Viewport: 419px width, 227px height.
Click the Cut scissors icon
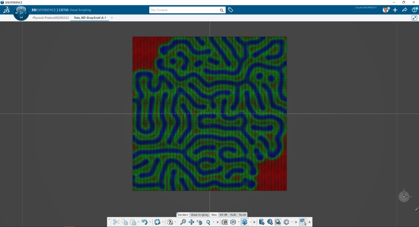[x=116, y=222]
